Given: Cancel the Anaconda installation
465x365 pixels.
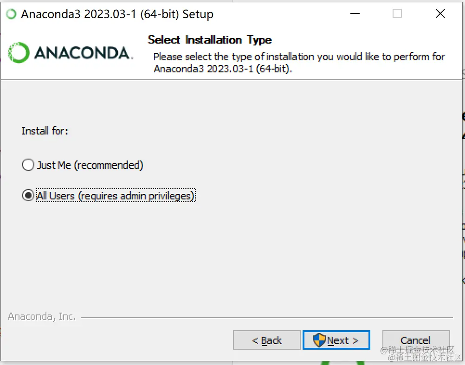Looking at the screenshot, I should coord(416,340).
